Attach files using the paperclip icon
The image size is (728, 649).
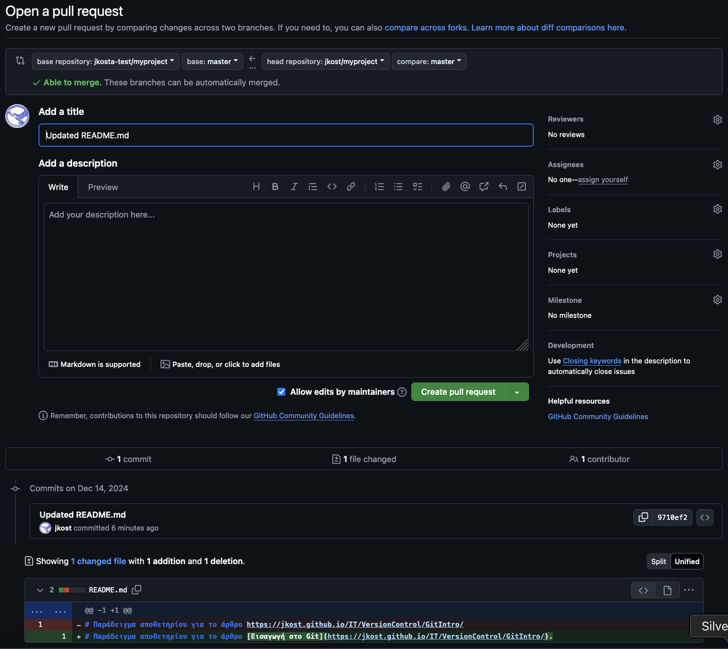coord(446,187)
